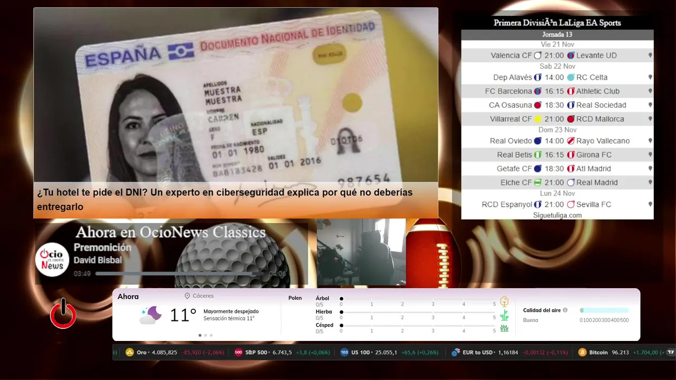The height and width of the screenshot is (380, 676).
Task: Click the map pin on Real Betis match row
Action: 650,155
